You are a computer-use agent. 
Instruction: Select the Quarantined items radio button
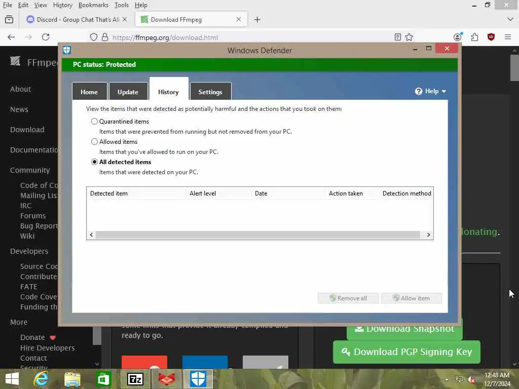[x=94, y=122]
